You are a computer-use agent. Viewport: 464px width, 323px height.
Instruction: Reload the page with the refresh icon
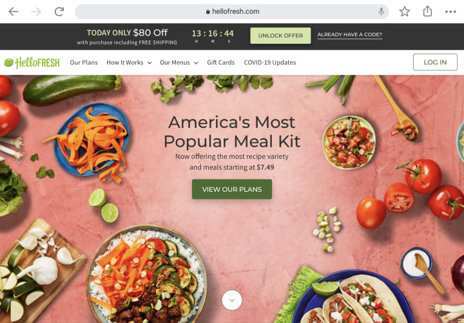pyautogui.click(x=59, y=12)
